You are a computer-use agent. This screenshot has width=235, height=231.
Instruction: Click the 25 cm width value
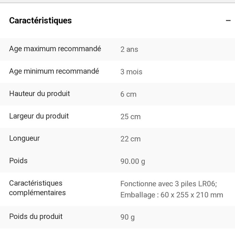[131, 117]
